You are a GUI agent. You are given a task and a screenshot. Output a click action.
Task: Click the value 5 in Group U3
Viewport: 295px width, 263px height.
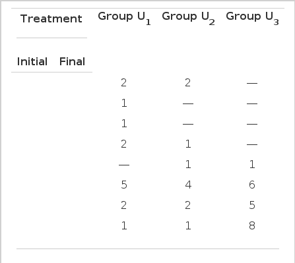pyautogui.click(x=252, y=205)
